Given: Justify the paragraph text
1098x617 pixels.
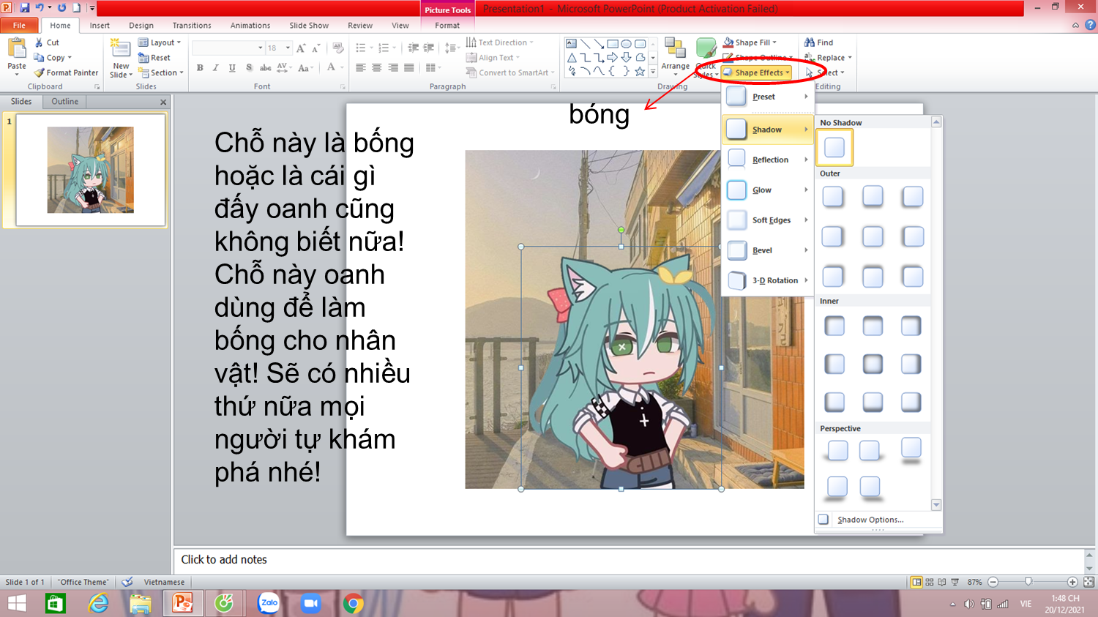Looking at the screenshot, I should point(409,68).
